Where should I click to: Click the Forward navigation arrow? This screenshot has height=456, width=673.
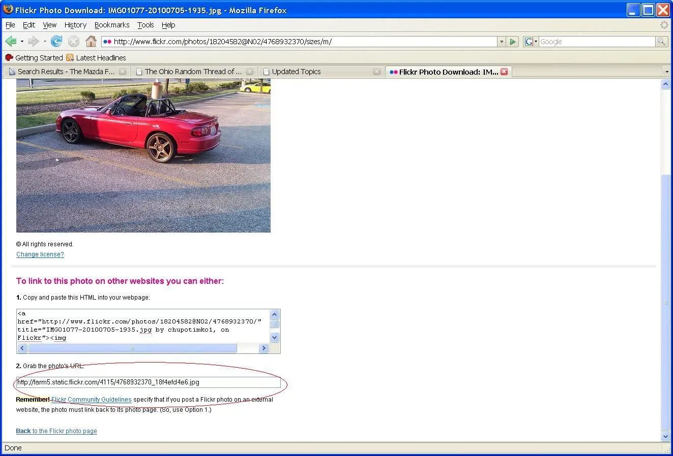pyautogui.click(x=34, y=42)
